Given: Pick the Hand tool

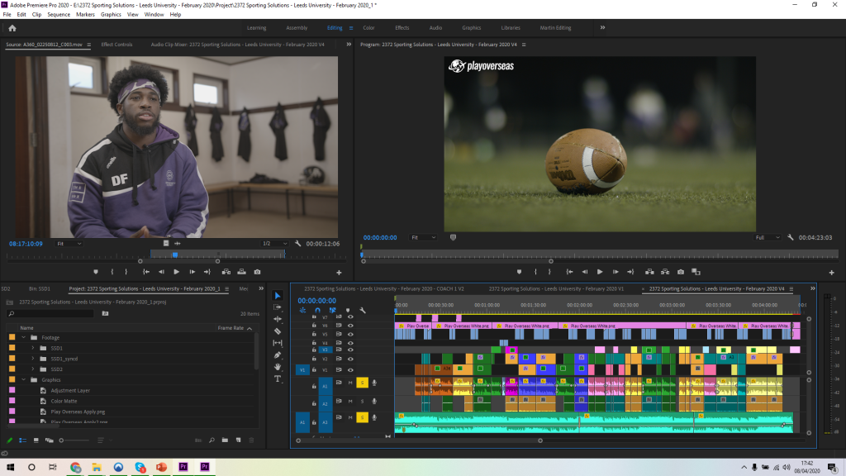Looking at the screenshot, I should (x=278, y=366).
